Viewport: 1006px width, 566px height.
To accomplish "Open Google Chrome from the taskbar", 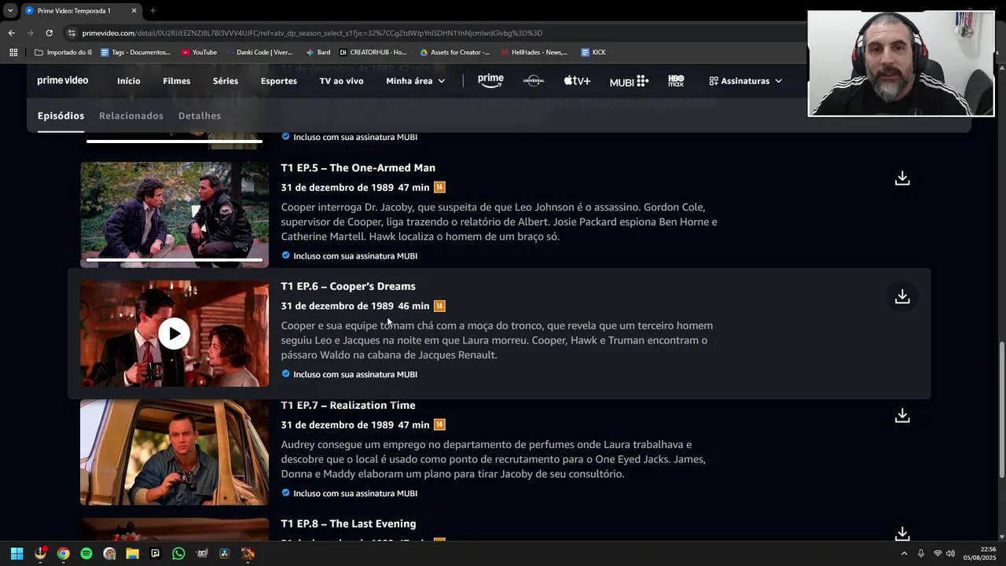I will (x=63, y=553).
